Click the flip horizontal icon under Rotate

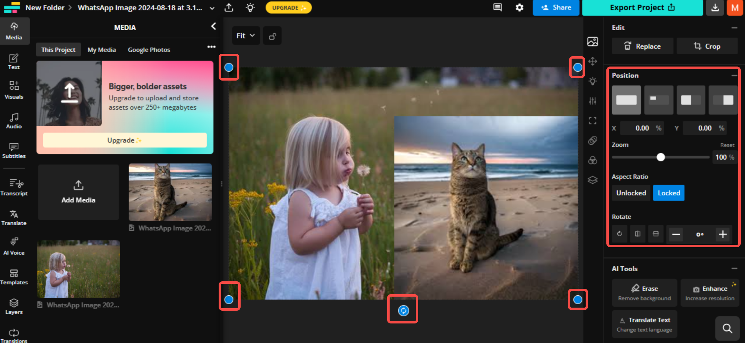638,234
